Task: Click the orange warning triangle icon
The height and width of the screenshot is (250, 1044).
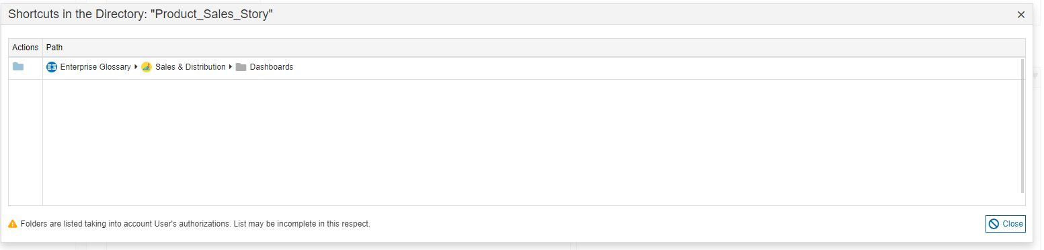Action: (x=13, y=224)
